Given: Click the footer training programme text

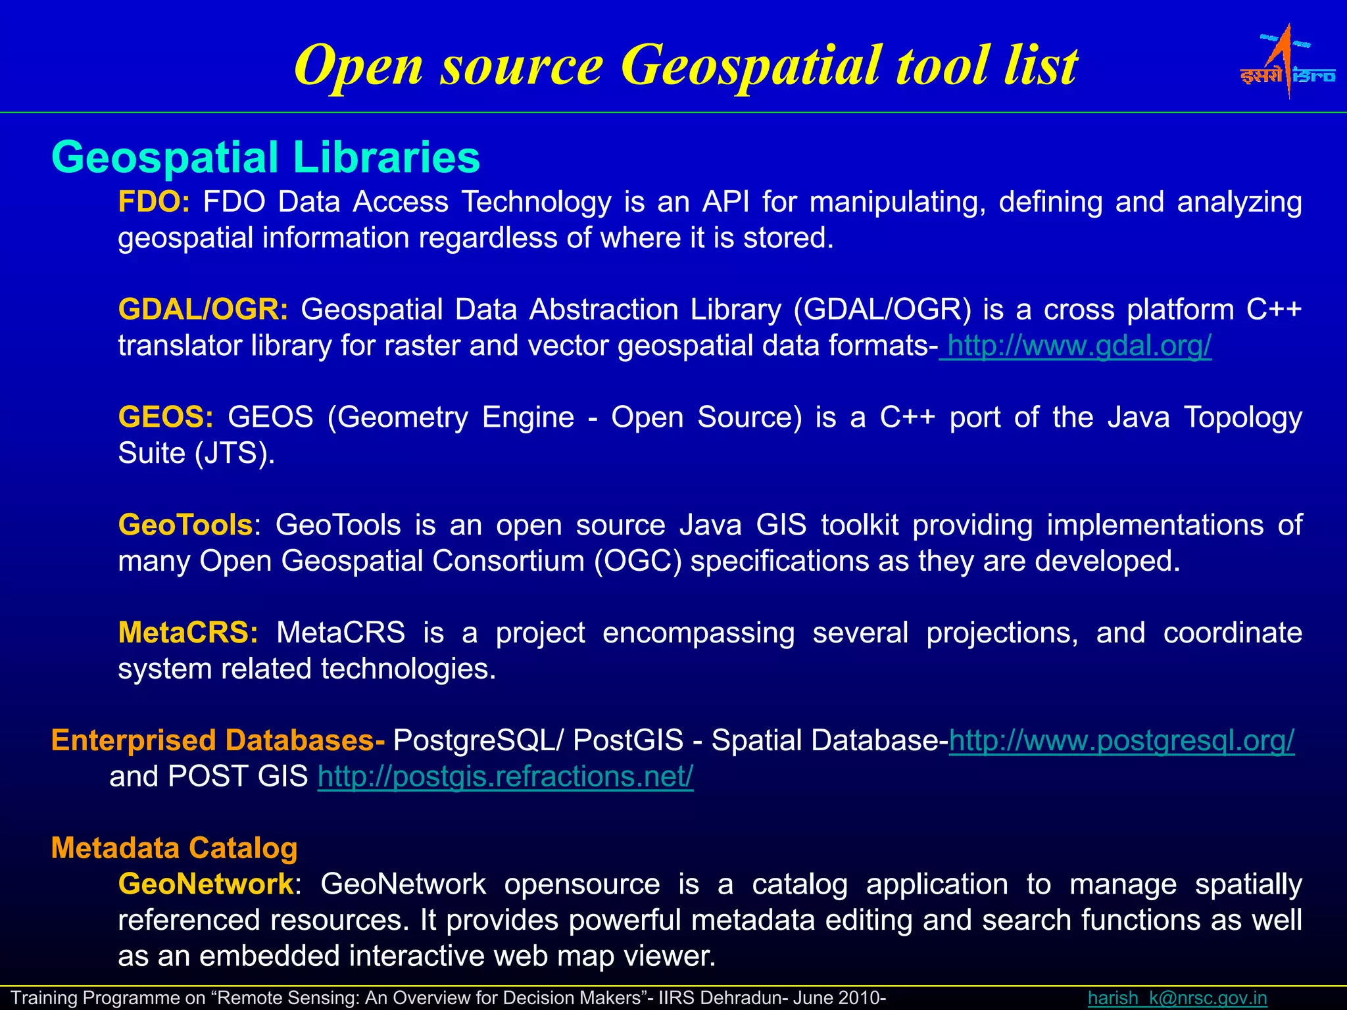Looking at the screenshot, I should (x=447, y=998).
